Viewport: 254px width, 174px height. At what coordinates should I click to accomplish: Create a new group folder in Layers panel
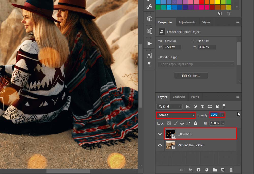(x=215, y=170)
